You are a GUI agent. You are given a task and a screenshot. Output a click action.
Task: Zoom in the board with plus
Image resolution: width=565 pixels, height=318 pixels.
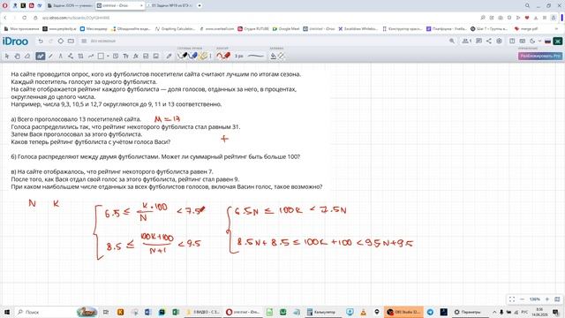pos(547,299)
